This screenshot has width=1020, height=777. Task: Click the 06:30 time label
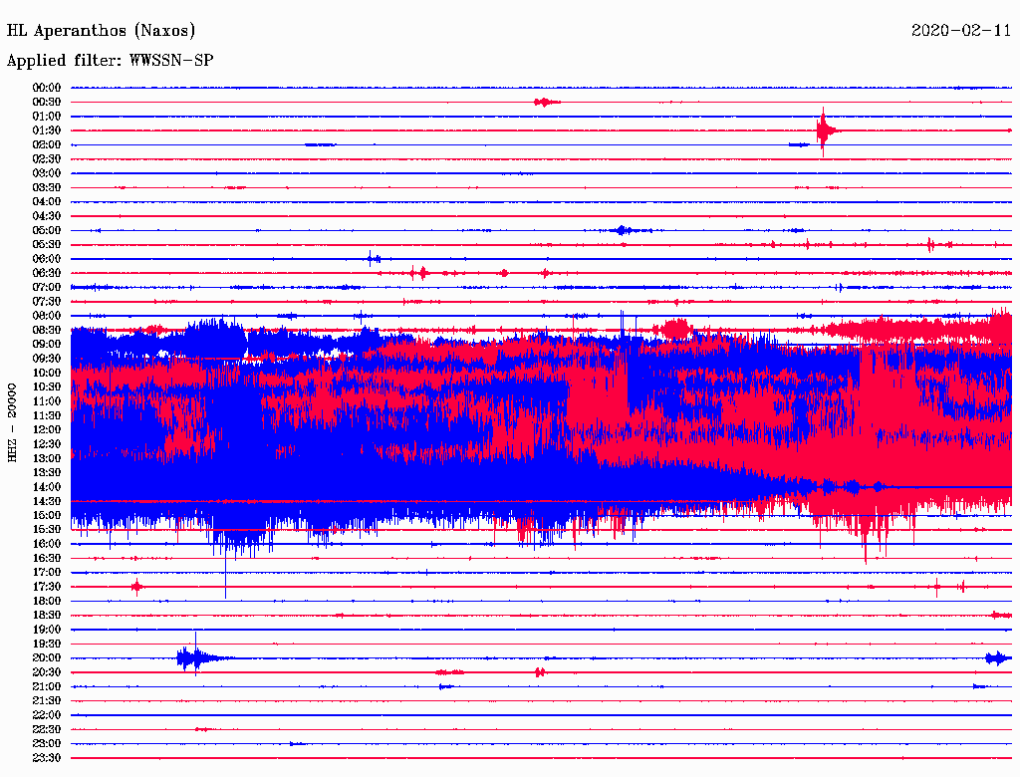tap(47, 273)
